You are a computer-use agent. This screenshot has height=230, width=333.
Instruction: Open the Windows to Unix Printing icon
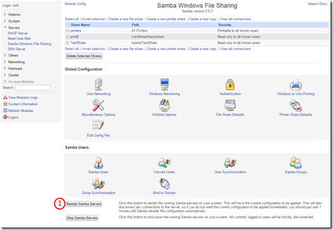coord(296,84)
